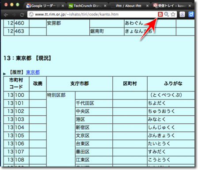
Task: Click the ちゅうおうく furigana cell
Action: coord(171,111)
